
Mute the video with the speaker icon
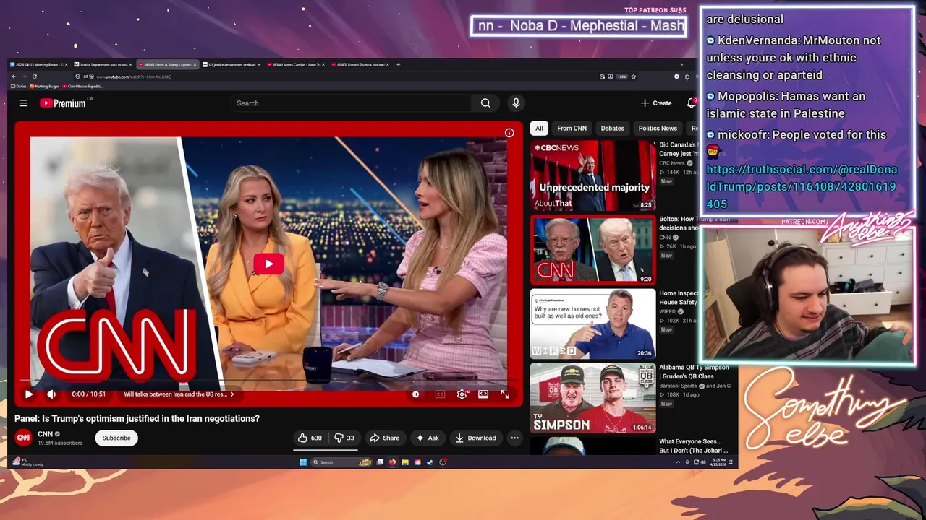click(51, 394)
